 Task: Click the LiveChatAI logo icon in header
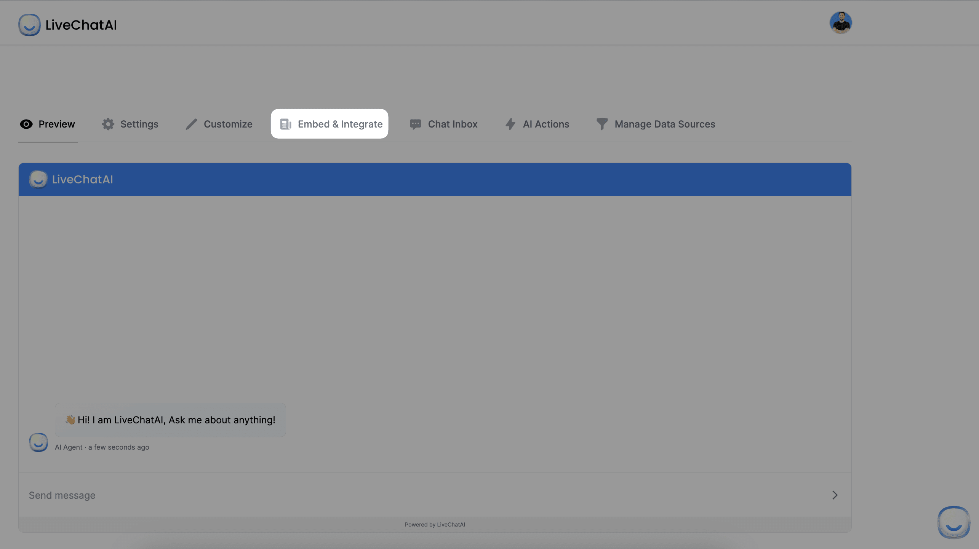pyautogui.click(x=29, y=25)
